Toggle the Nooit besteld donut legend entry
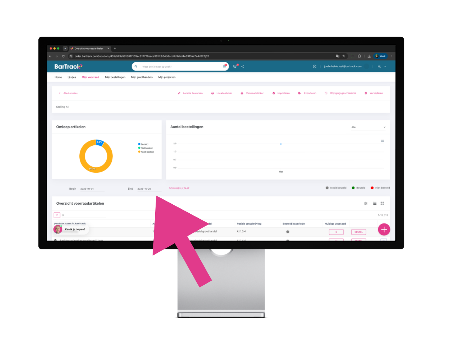The image size is (451, 338). 146,152
